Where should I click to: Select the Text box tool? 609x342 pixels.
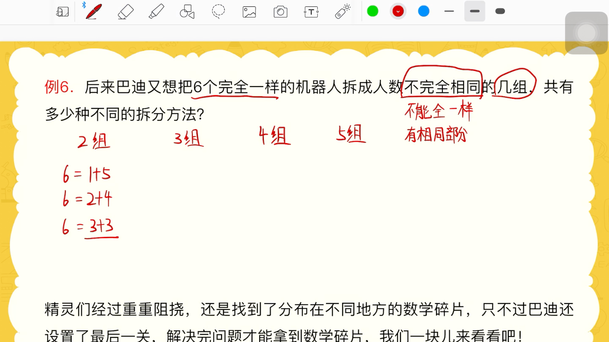[311, 12]
